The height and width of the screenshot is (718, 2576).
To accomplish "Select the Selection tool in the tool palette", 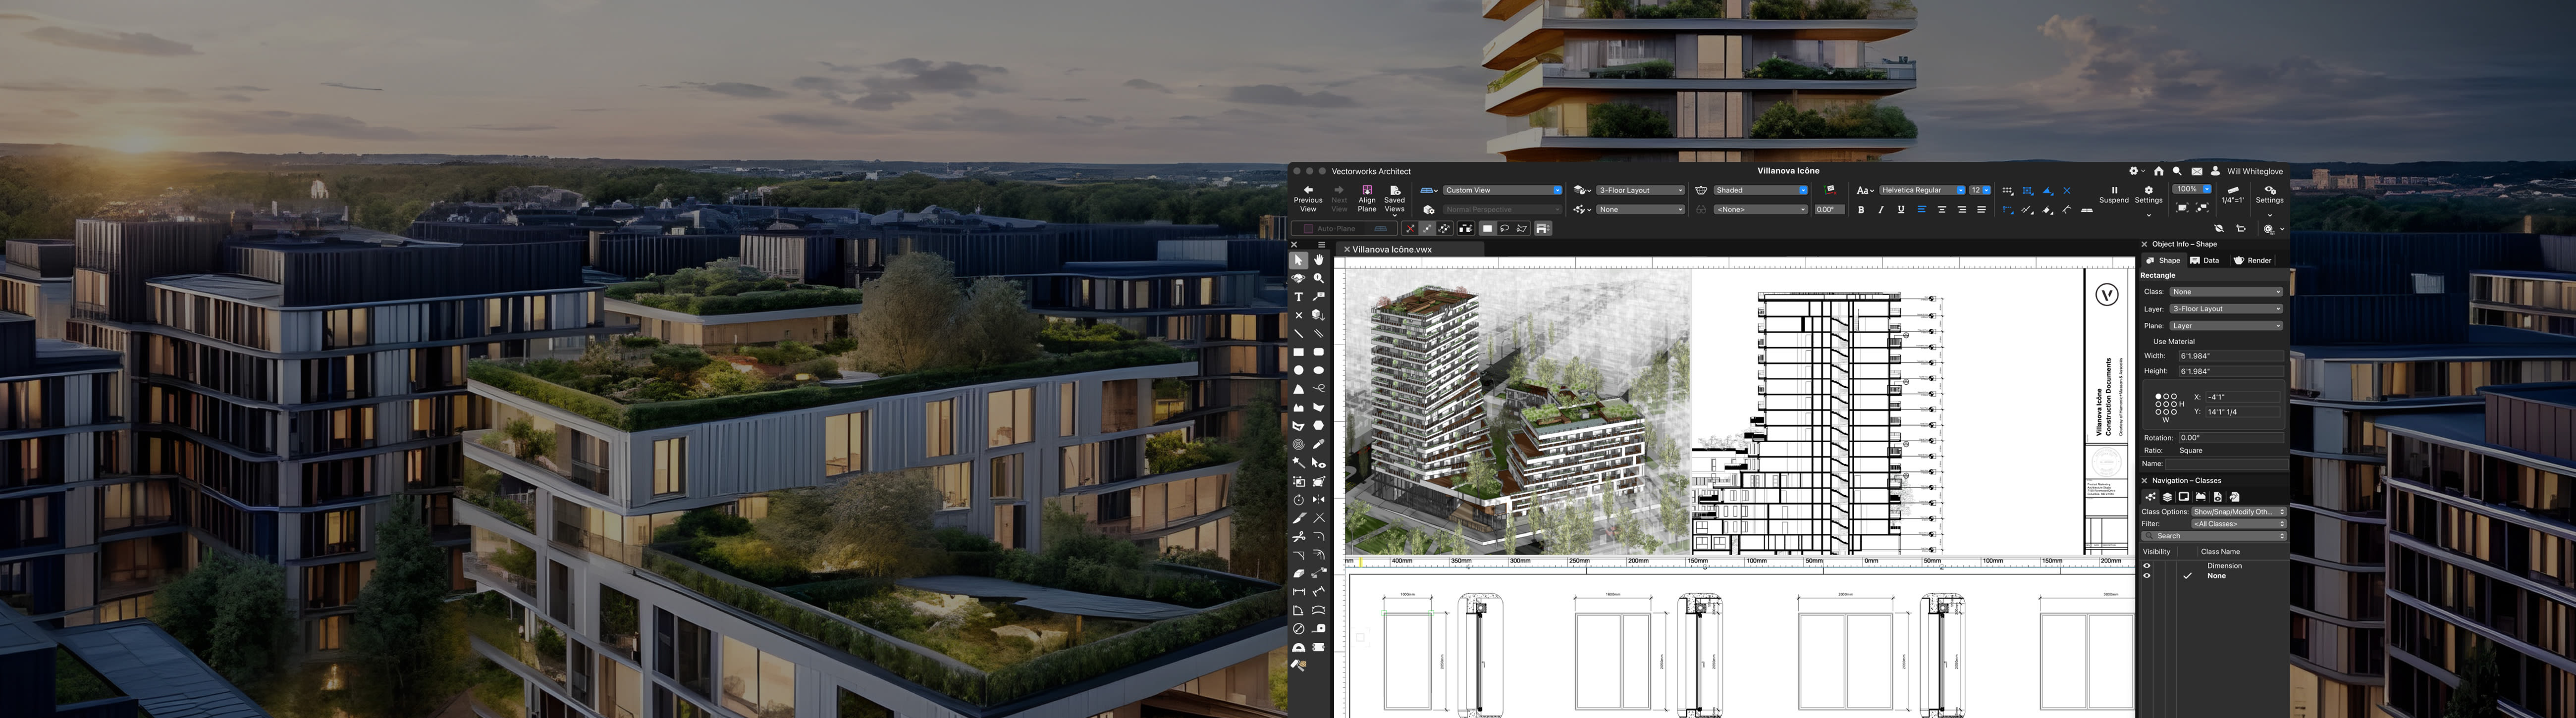I will [1300, 259].
